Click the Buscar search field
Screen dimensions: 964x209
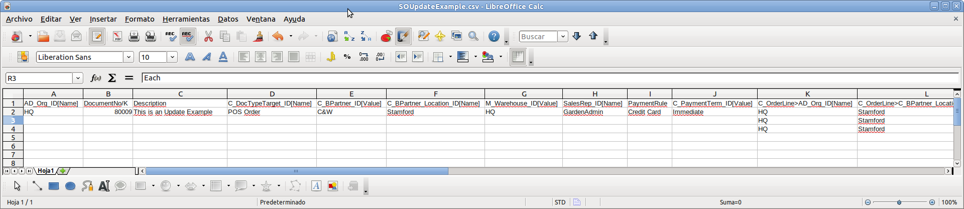[x=538, y=36]
